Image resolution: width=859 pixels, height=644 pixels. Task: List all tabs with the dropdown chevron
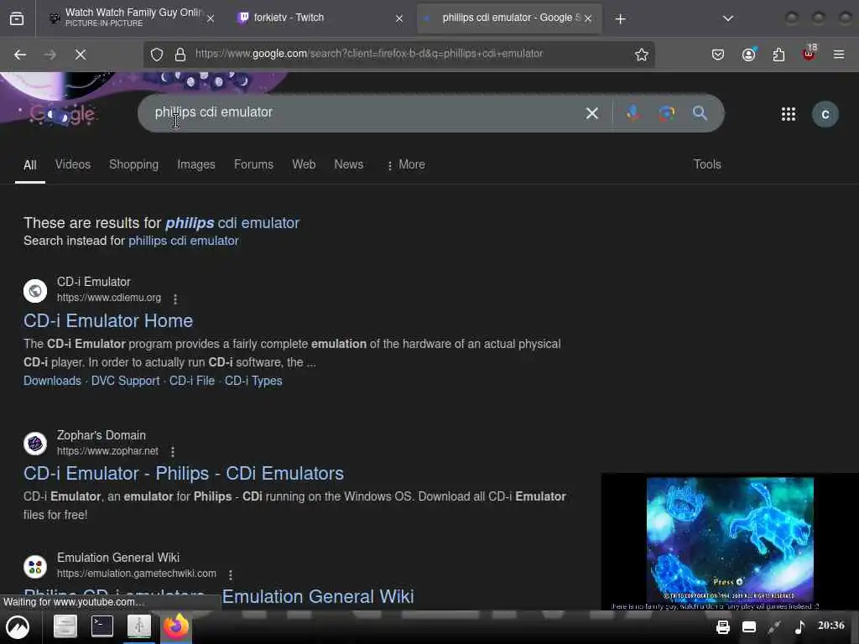(x=727, y=18)
